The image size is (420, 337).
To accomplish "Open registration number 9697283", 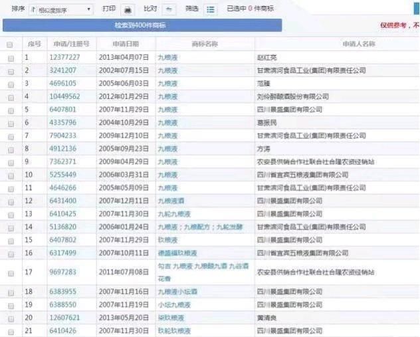I will tap(63, 273).
